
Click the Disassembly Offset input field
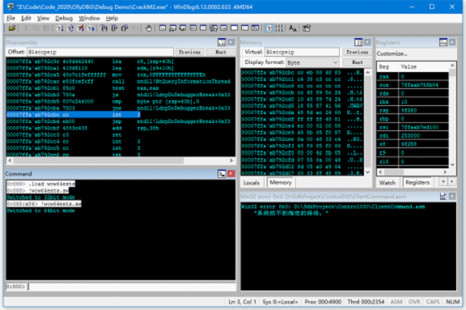click(x=100, y=52)
